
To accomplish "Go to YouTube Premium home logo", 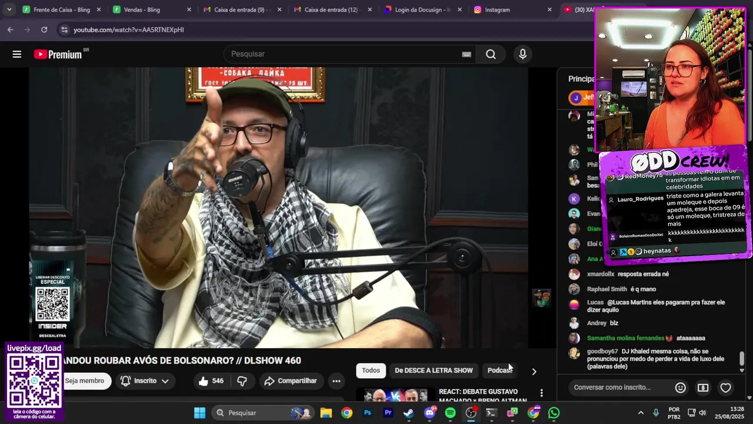I will point(58,54).
